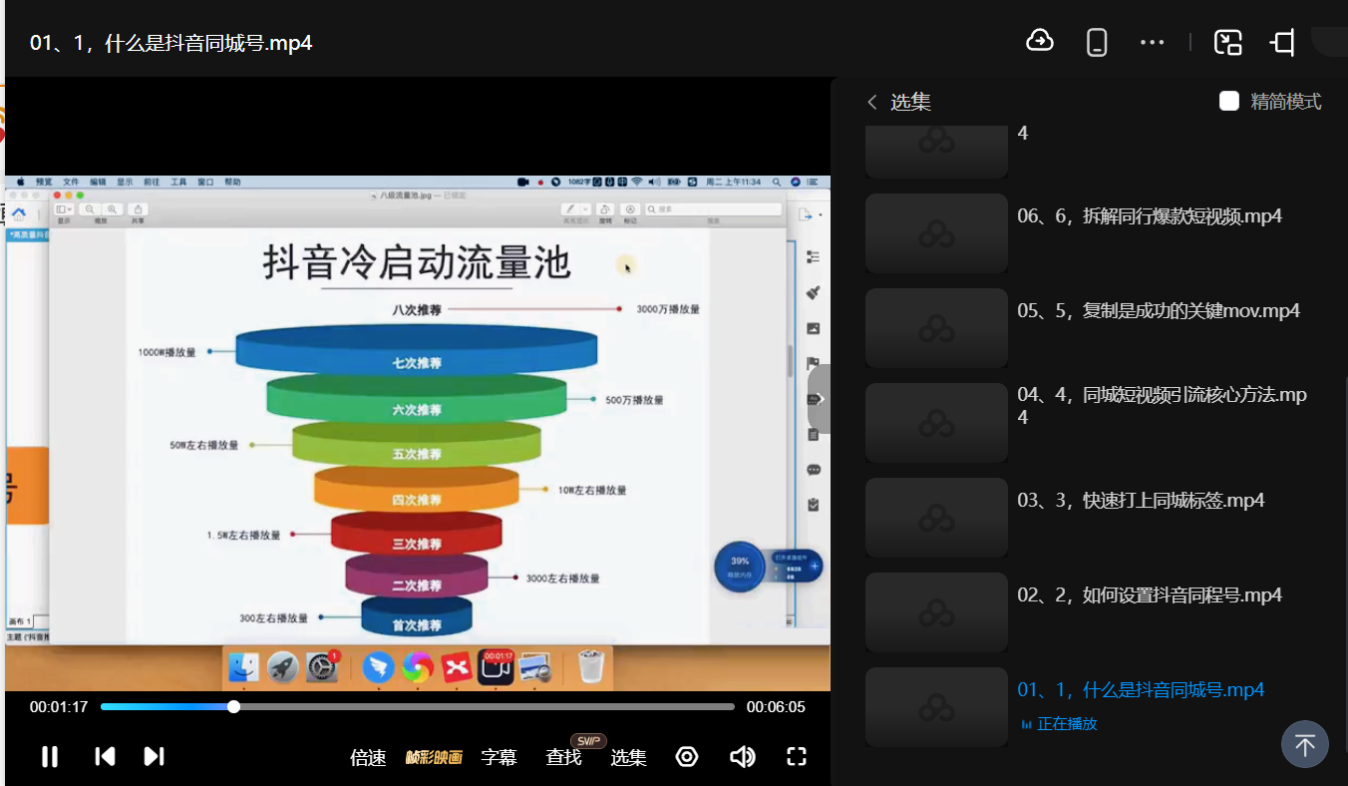The image size is (1348, 786).
Task: Skip to the next video
Action: (x=154, y=757)
